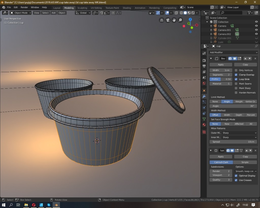Toggle perspective/orthographic grid view icon
260x208 pixels.
(x=161, y=20)
